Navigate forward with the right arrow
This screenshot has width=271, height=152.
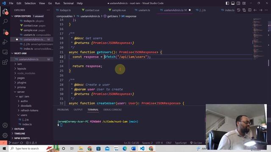point(261,10)
